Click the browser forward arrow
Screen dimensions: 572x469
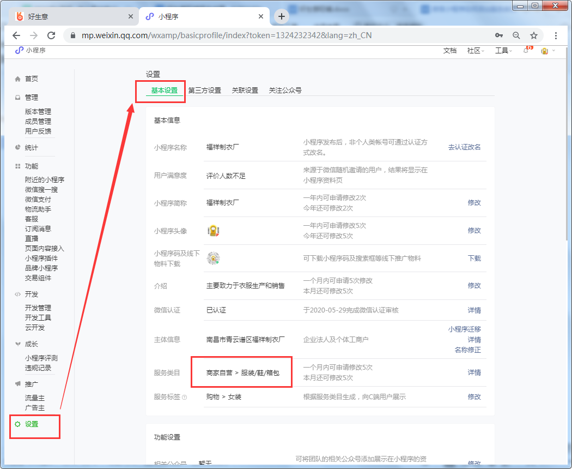pos(34,35)
